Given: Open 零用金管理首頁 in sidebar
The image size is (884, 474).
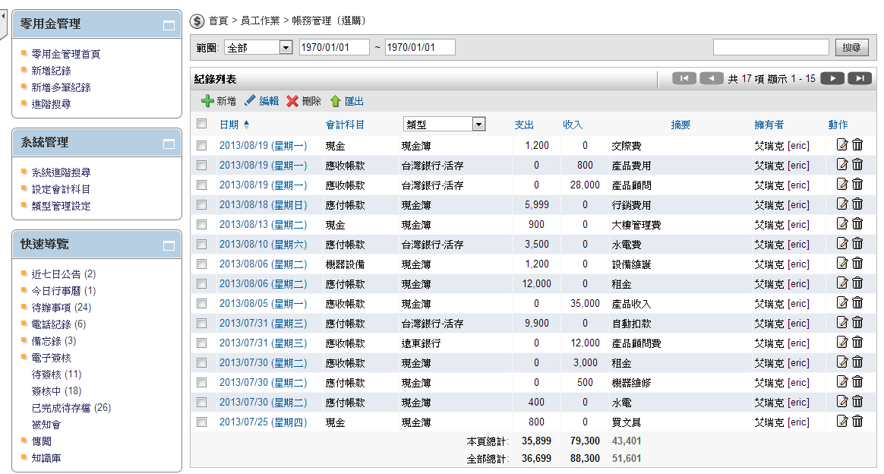Looking at the screenshot, I should click(x=66, y=53).
